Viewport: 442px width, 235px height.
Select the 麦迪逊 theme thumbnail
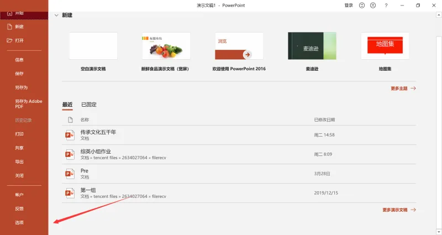coord(312,46)
